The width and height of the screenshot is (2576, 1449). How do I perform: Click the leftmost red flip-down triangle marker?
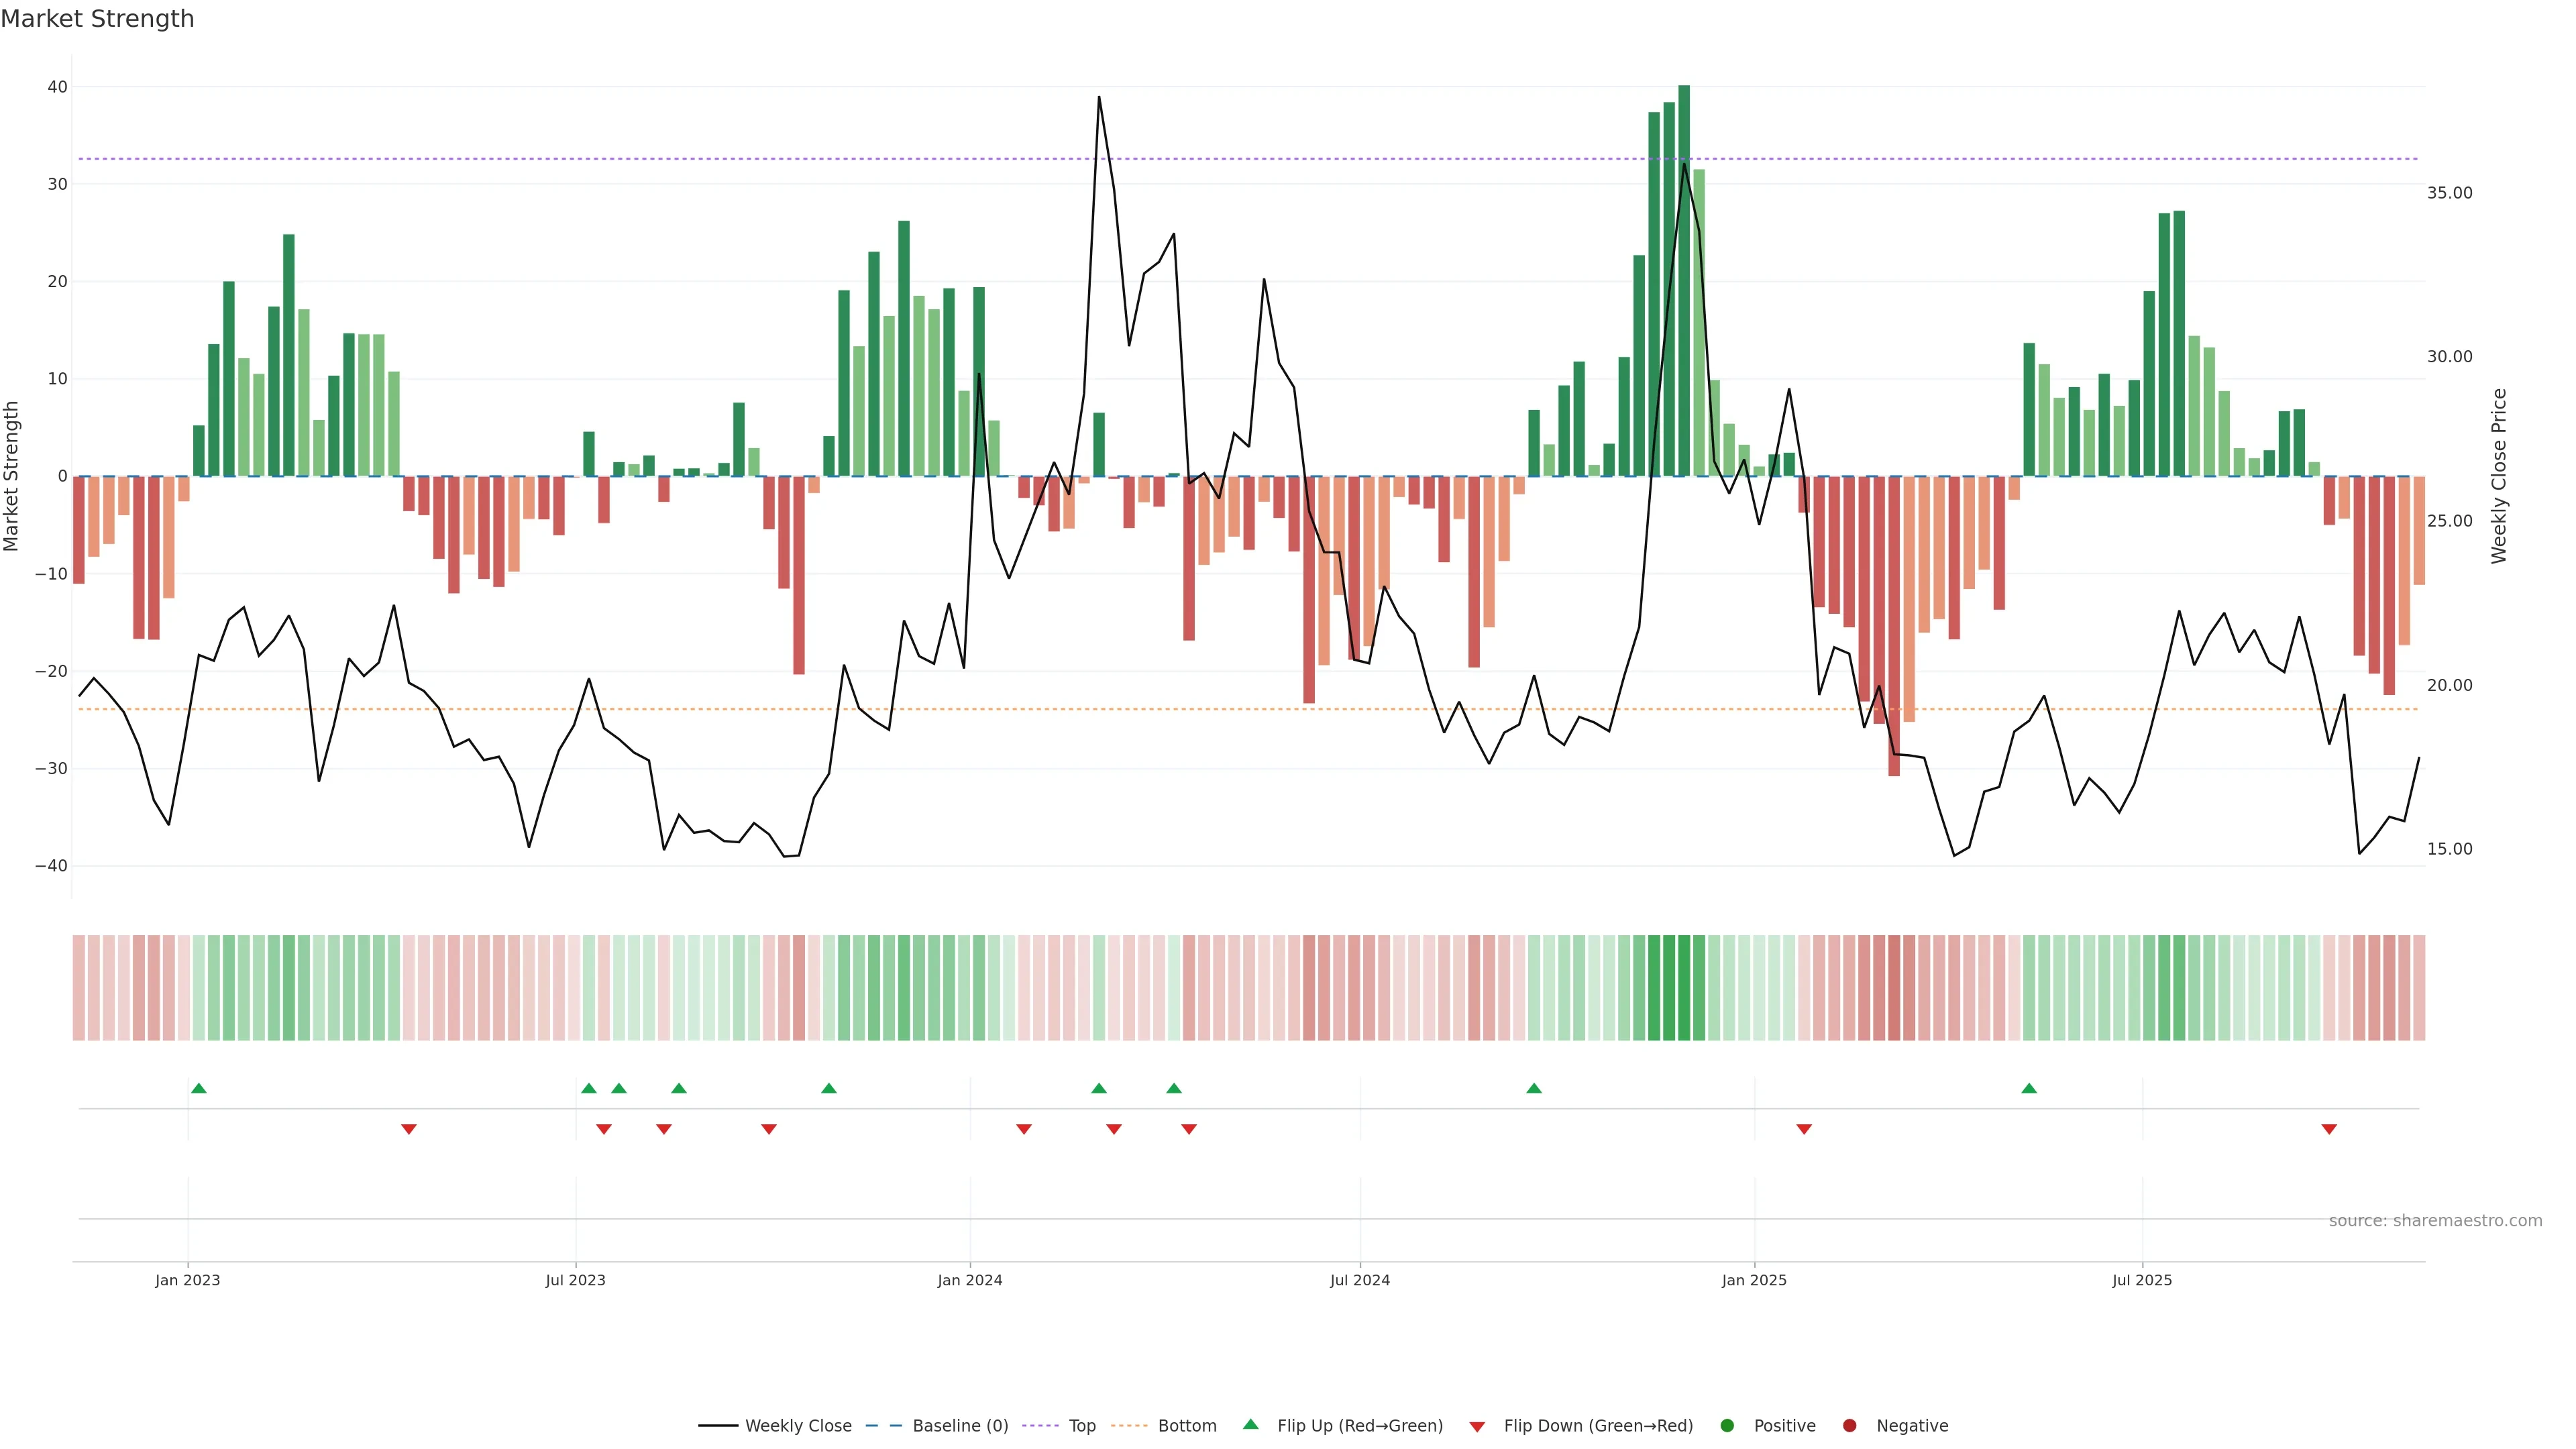point(409,1129)
